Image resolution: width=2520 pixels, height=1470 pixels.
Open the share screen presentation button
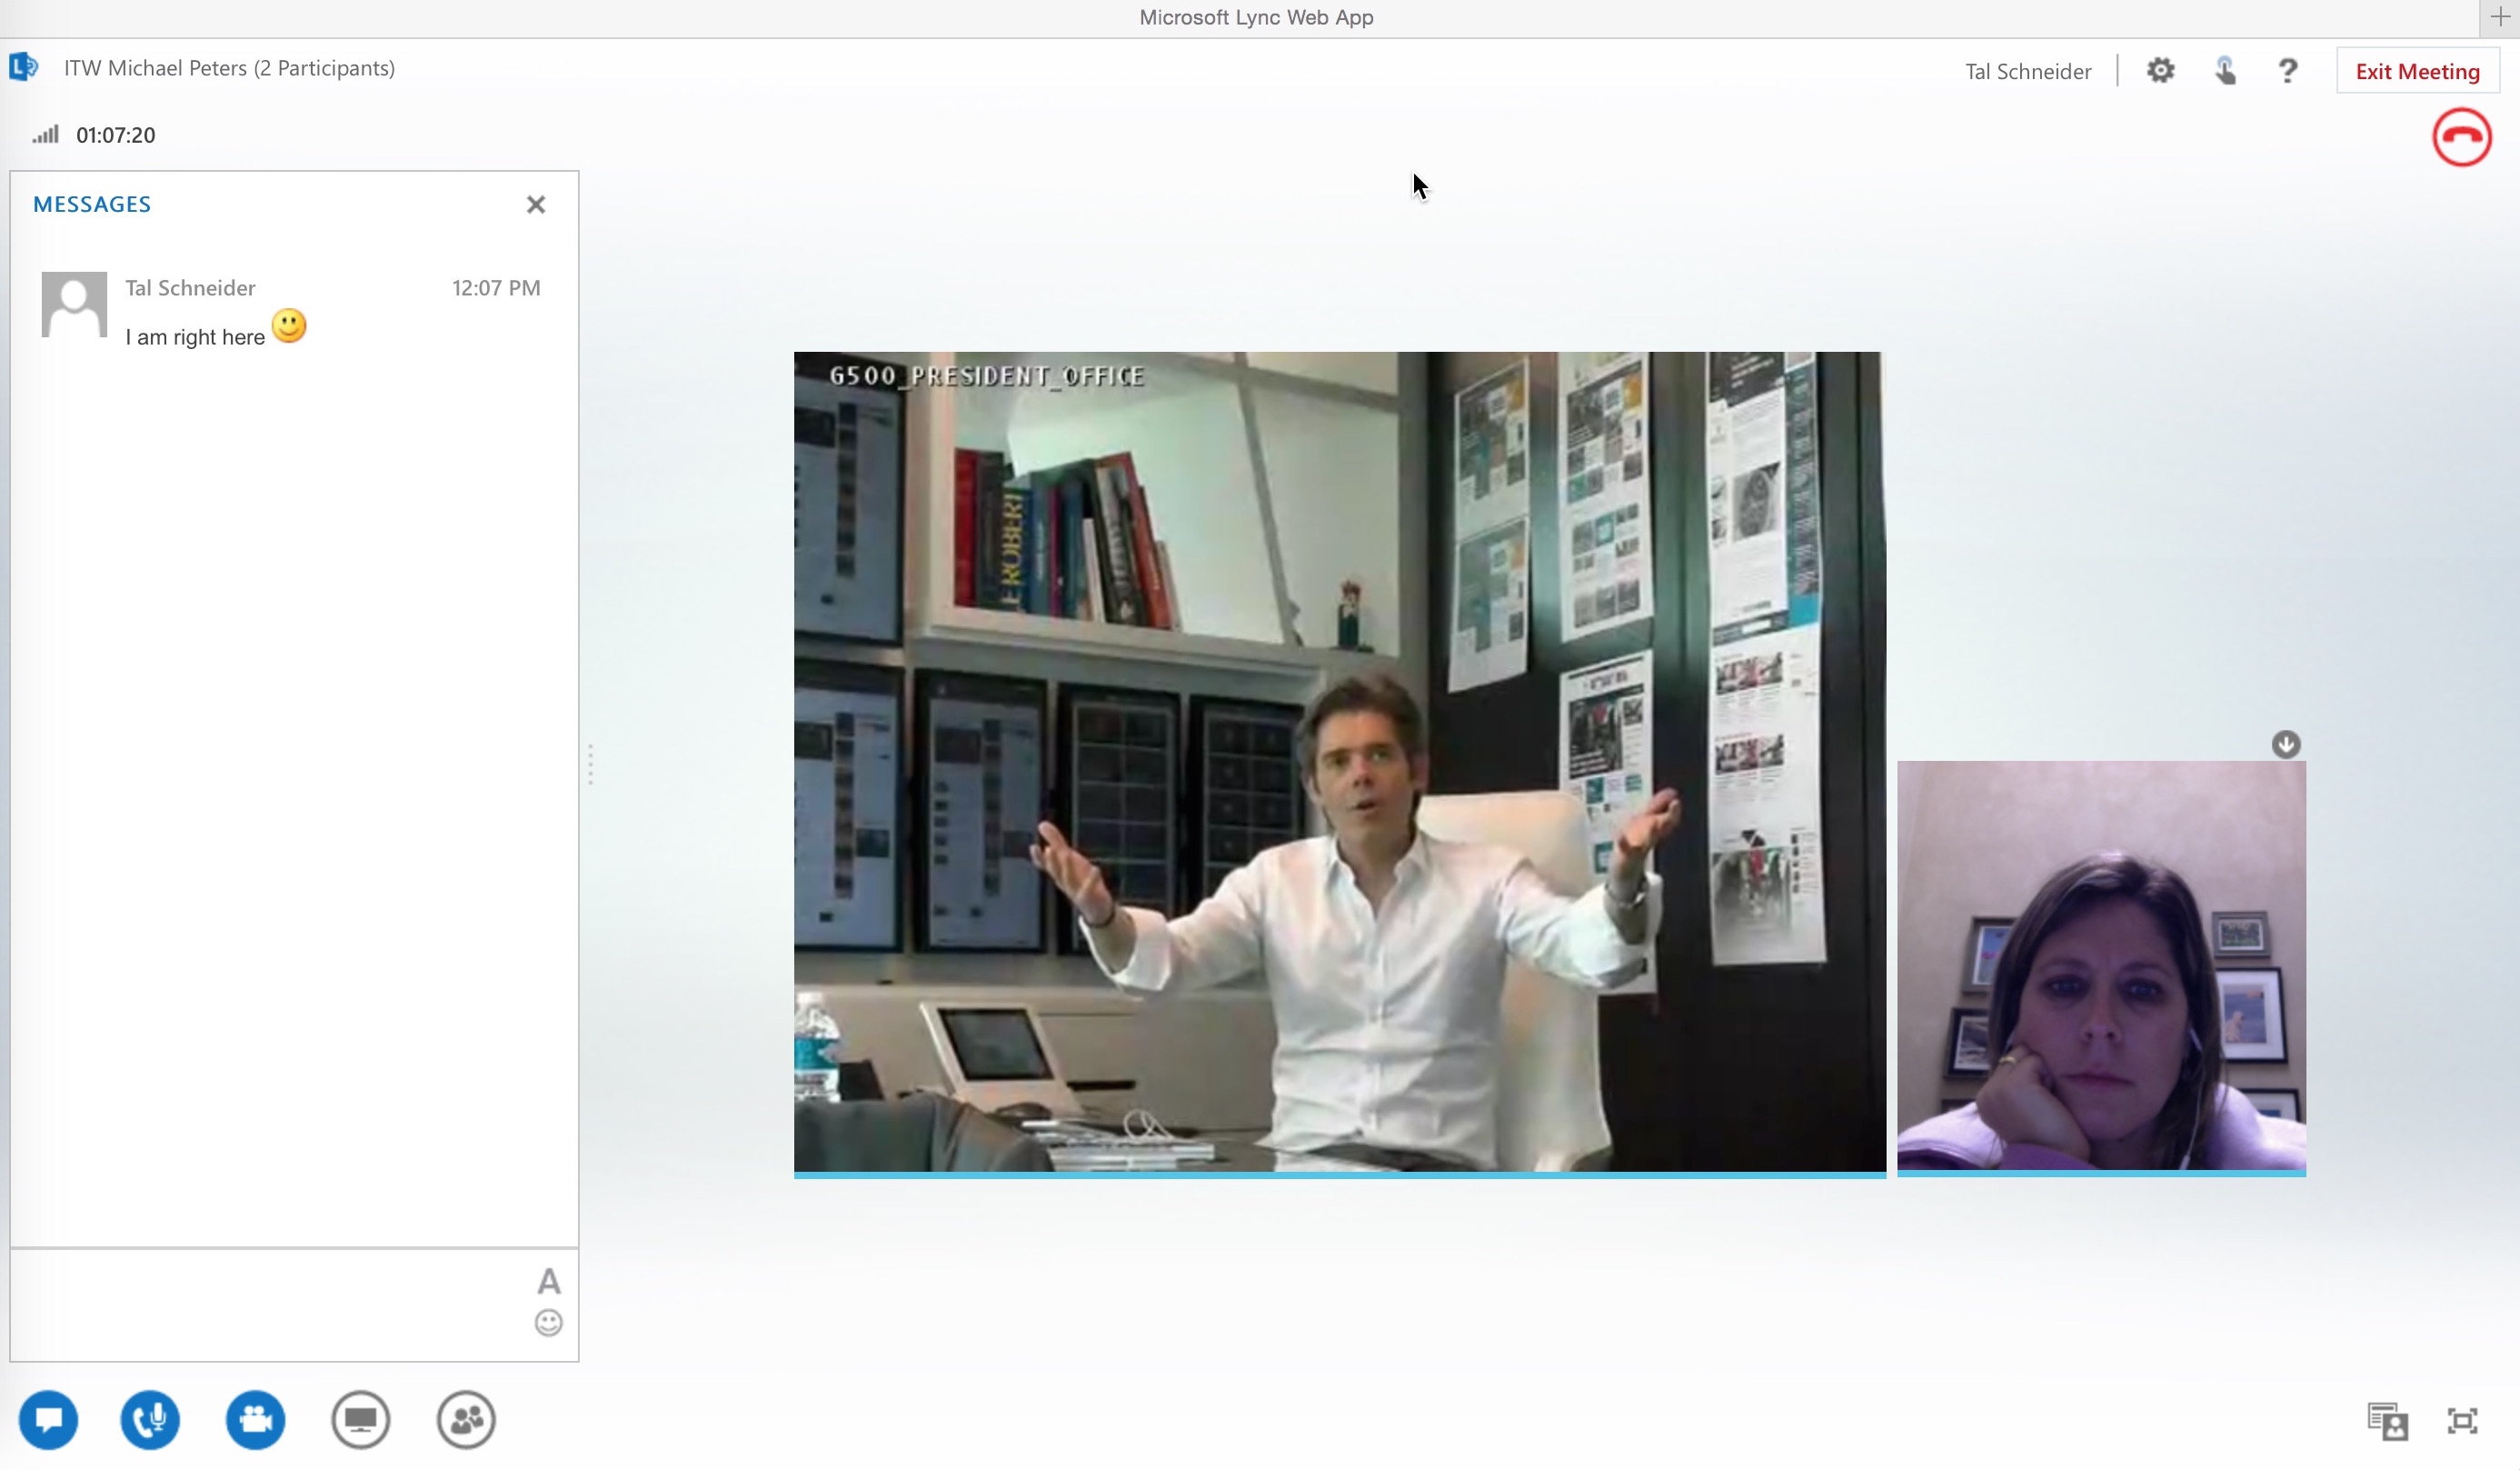pyautogui.click(x=360, y=1419)
